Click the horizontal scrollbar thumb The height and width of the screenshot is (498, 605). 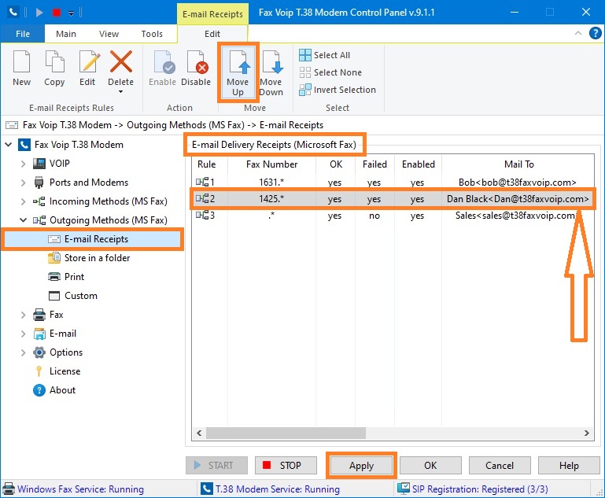[286, 433]
